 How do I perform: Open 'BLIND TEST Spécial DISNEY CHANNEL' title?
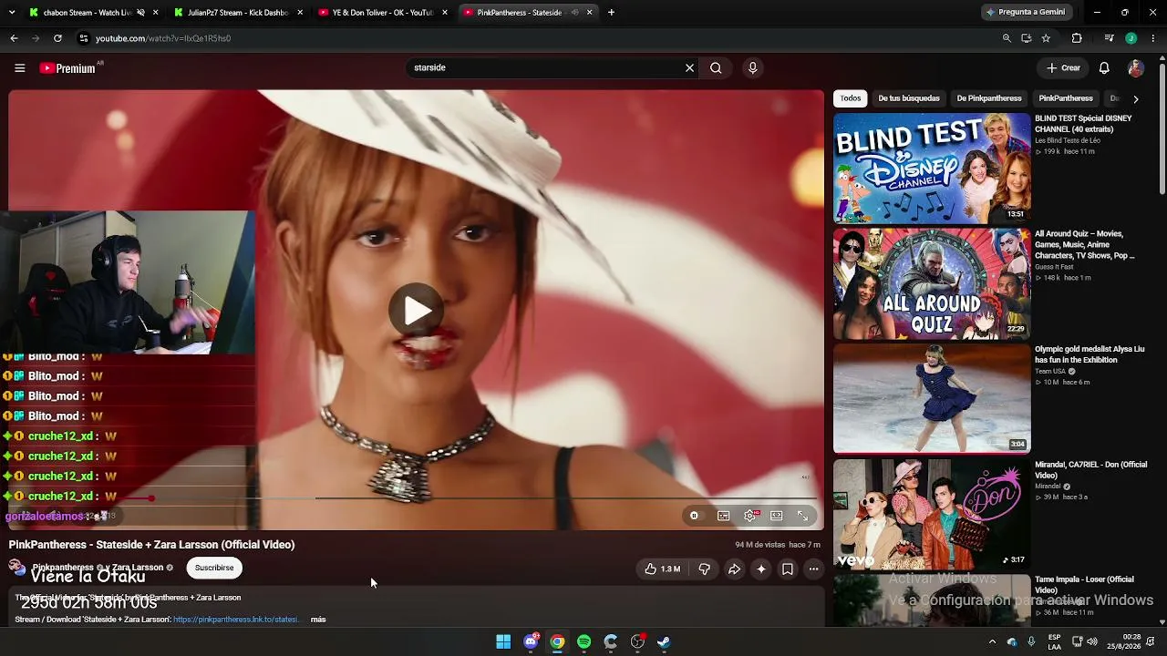point(1083,124)
